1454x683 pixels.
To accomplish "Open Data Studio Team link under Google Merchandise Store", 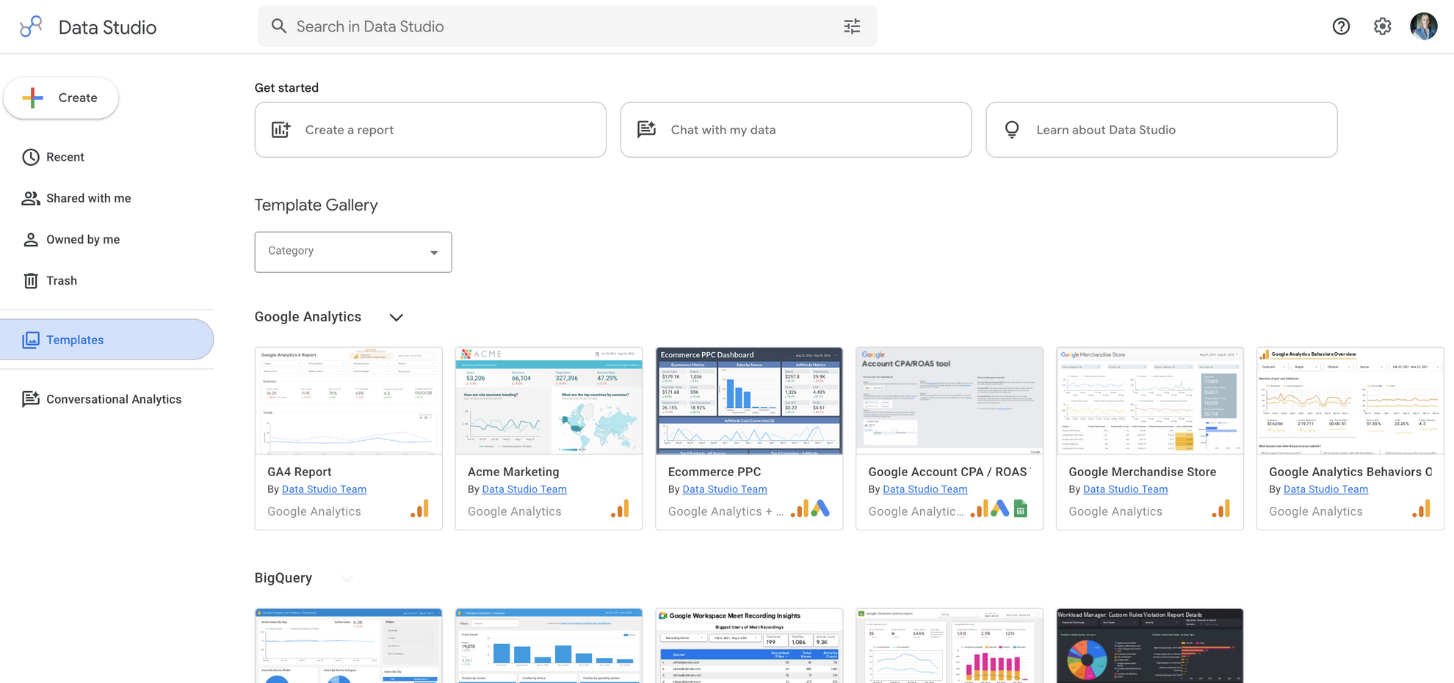I will [x=1126, y=489].
